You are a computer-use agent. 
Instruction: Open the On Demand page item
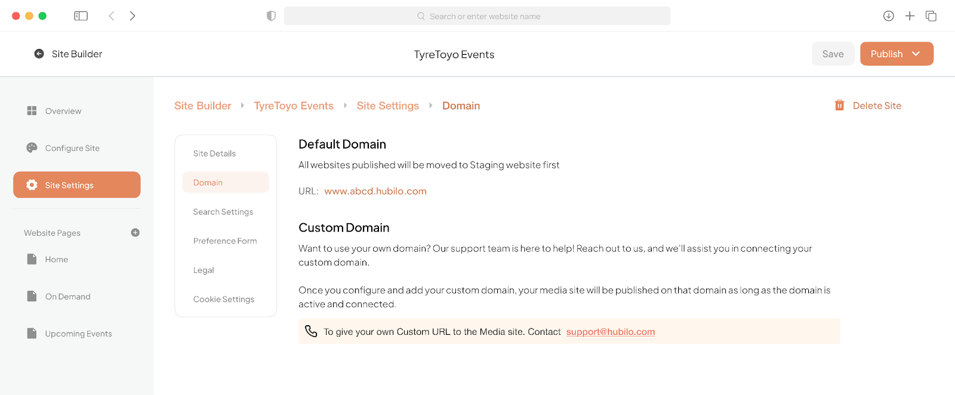coord(67,297)
